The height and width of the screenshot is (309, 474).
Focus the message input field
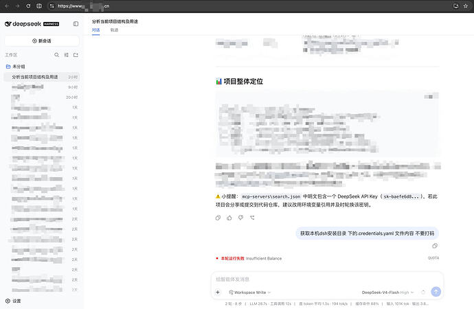tap(327, 279)
